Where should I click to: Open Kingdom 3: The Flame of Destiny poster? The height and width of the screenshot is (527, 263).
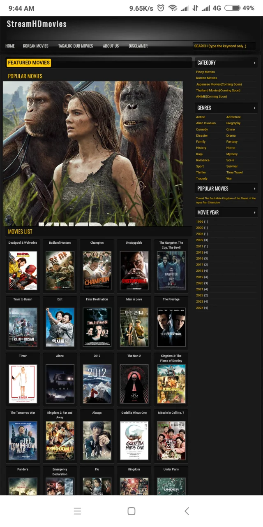coord(171,384)
